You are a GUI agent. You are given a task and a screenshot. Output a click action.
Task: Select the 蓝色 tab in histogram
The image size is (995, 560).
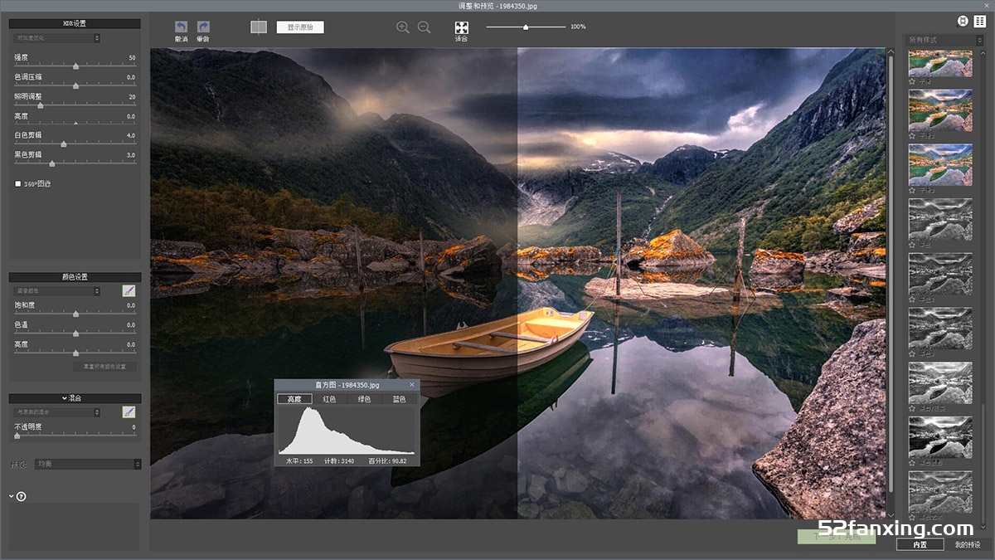[399, 399]
